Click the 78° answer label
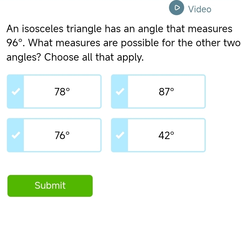The height and width of the screenshot is (233, 241). [62, 92]
